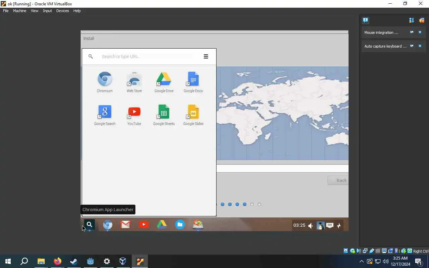Click the launcher search magnifier icon
429x268 pixels.
90,56
